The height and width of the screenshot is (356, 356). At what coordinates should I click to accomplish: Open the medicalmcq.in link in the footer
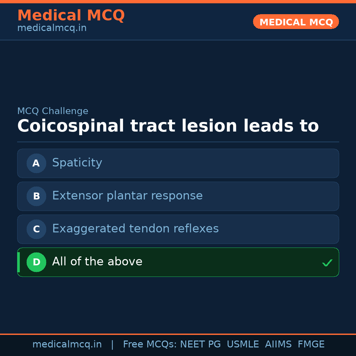(67, 344)
